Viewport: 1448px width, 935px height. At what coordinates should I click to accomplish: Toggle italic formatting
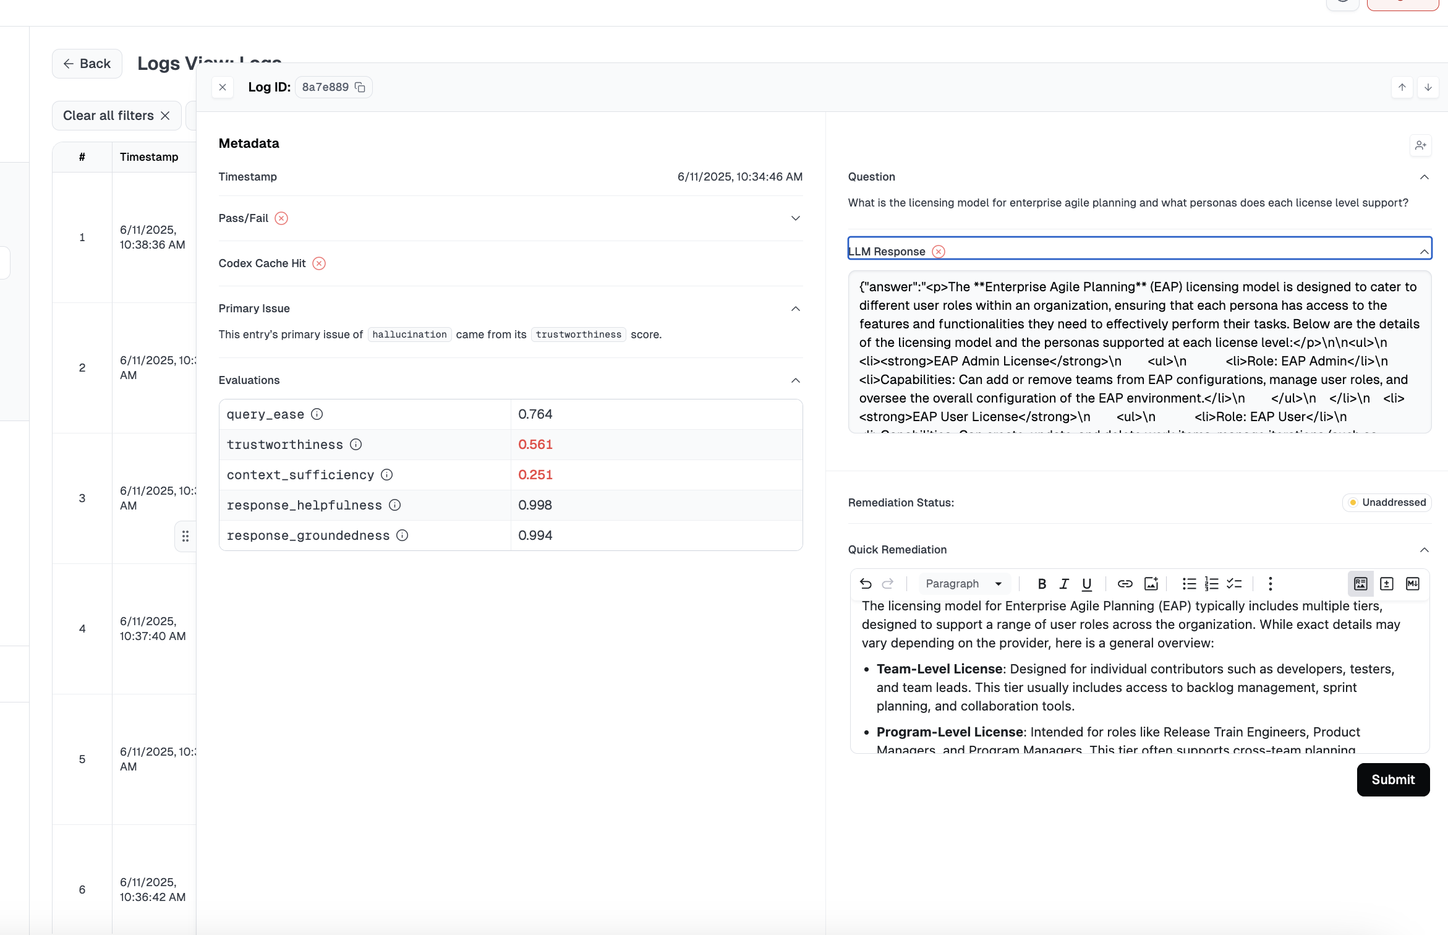tap(1064, 584)
